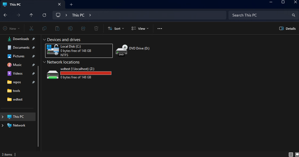Click the Rename icon in toolbar

tap(70, 29)
